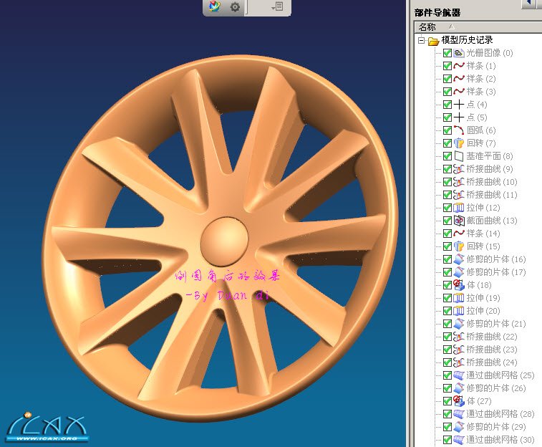Viewport: 542px width, 447px height.
Task: Toggle the 点 (4) feature checkbox
Action: (447, 105)
